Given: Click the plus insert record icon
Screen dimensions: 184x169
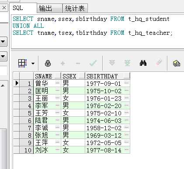Looking at the screenshot, I should 63,63.
